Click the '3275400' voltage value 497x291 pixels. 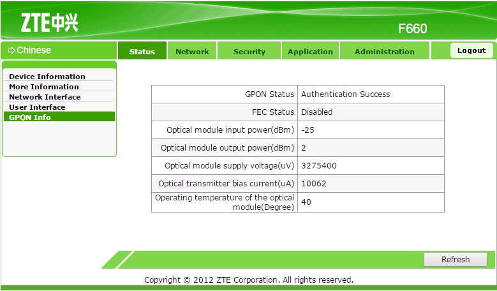pos(319,165)
